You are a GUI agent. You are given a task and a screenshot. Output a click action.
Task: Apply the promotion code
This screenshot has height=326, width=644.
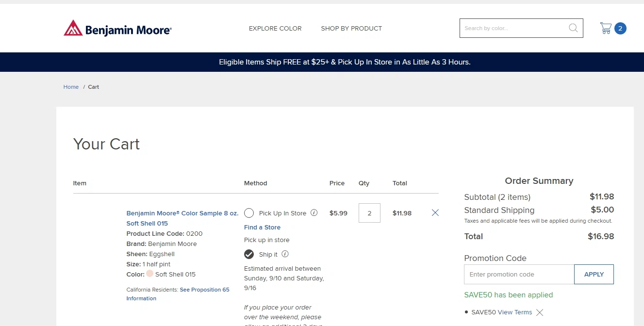(x=594, y=275)
